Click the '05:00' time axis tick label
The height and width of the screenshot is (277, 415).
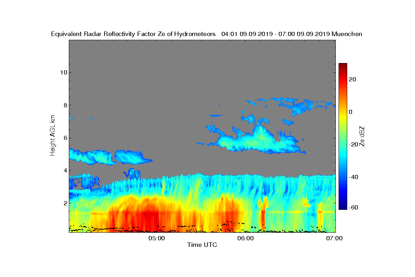(157, 238)
